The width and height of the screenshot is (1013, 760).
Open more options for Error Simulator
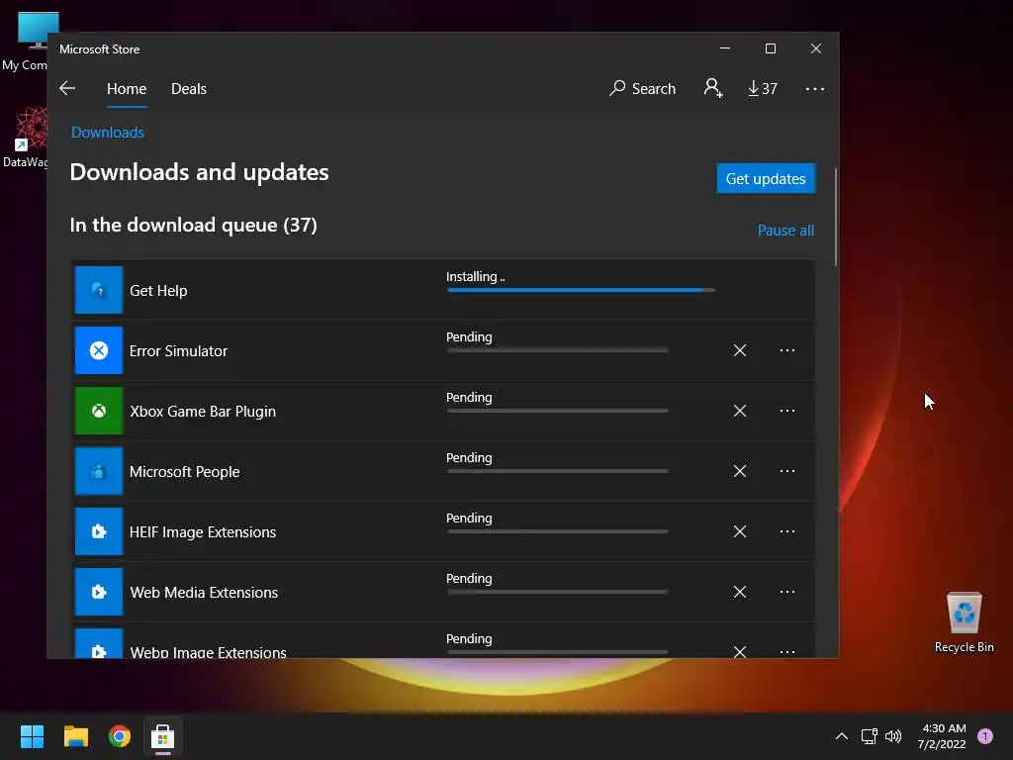tap(786, 350)
